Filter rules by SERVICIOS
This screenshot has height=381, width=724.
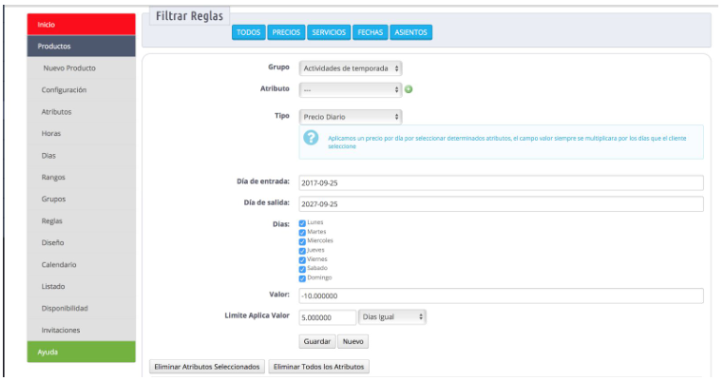point(329,32)
